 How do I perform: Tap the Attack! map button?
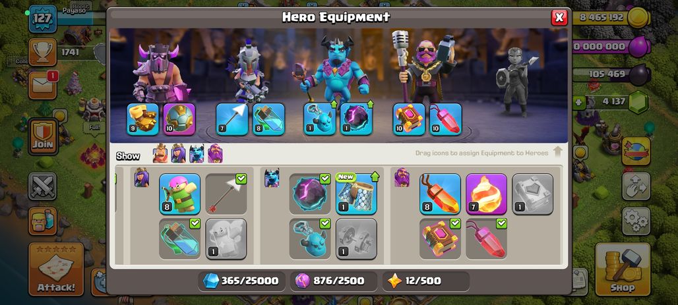(x=56, y=269)
